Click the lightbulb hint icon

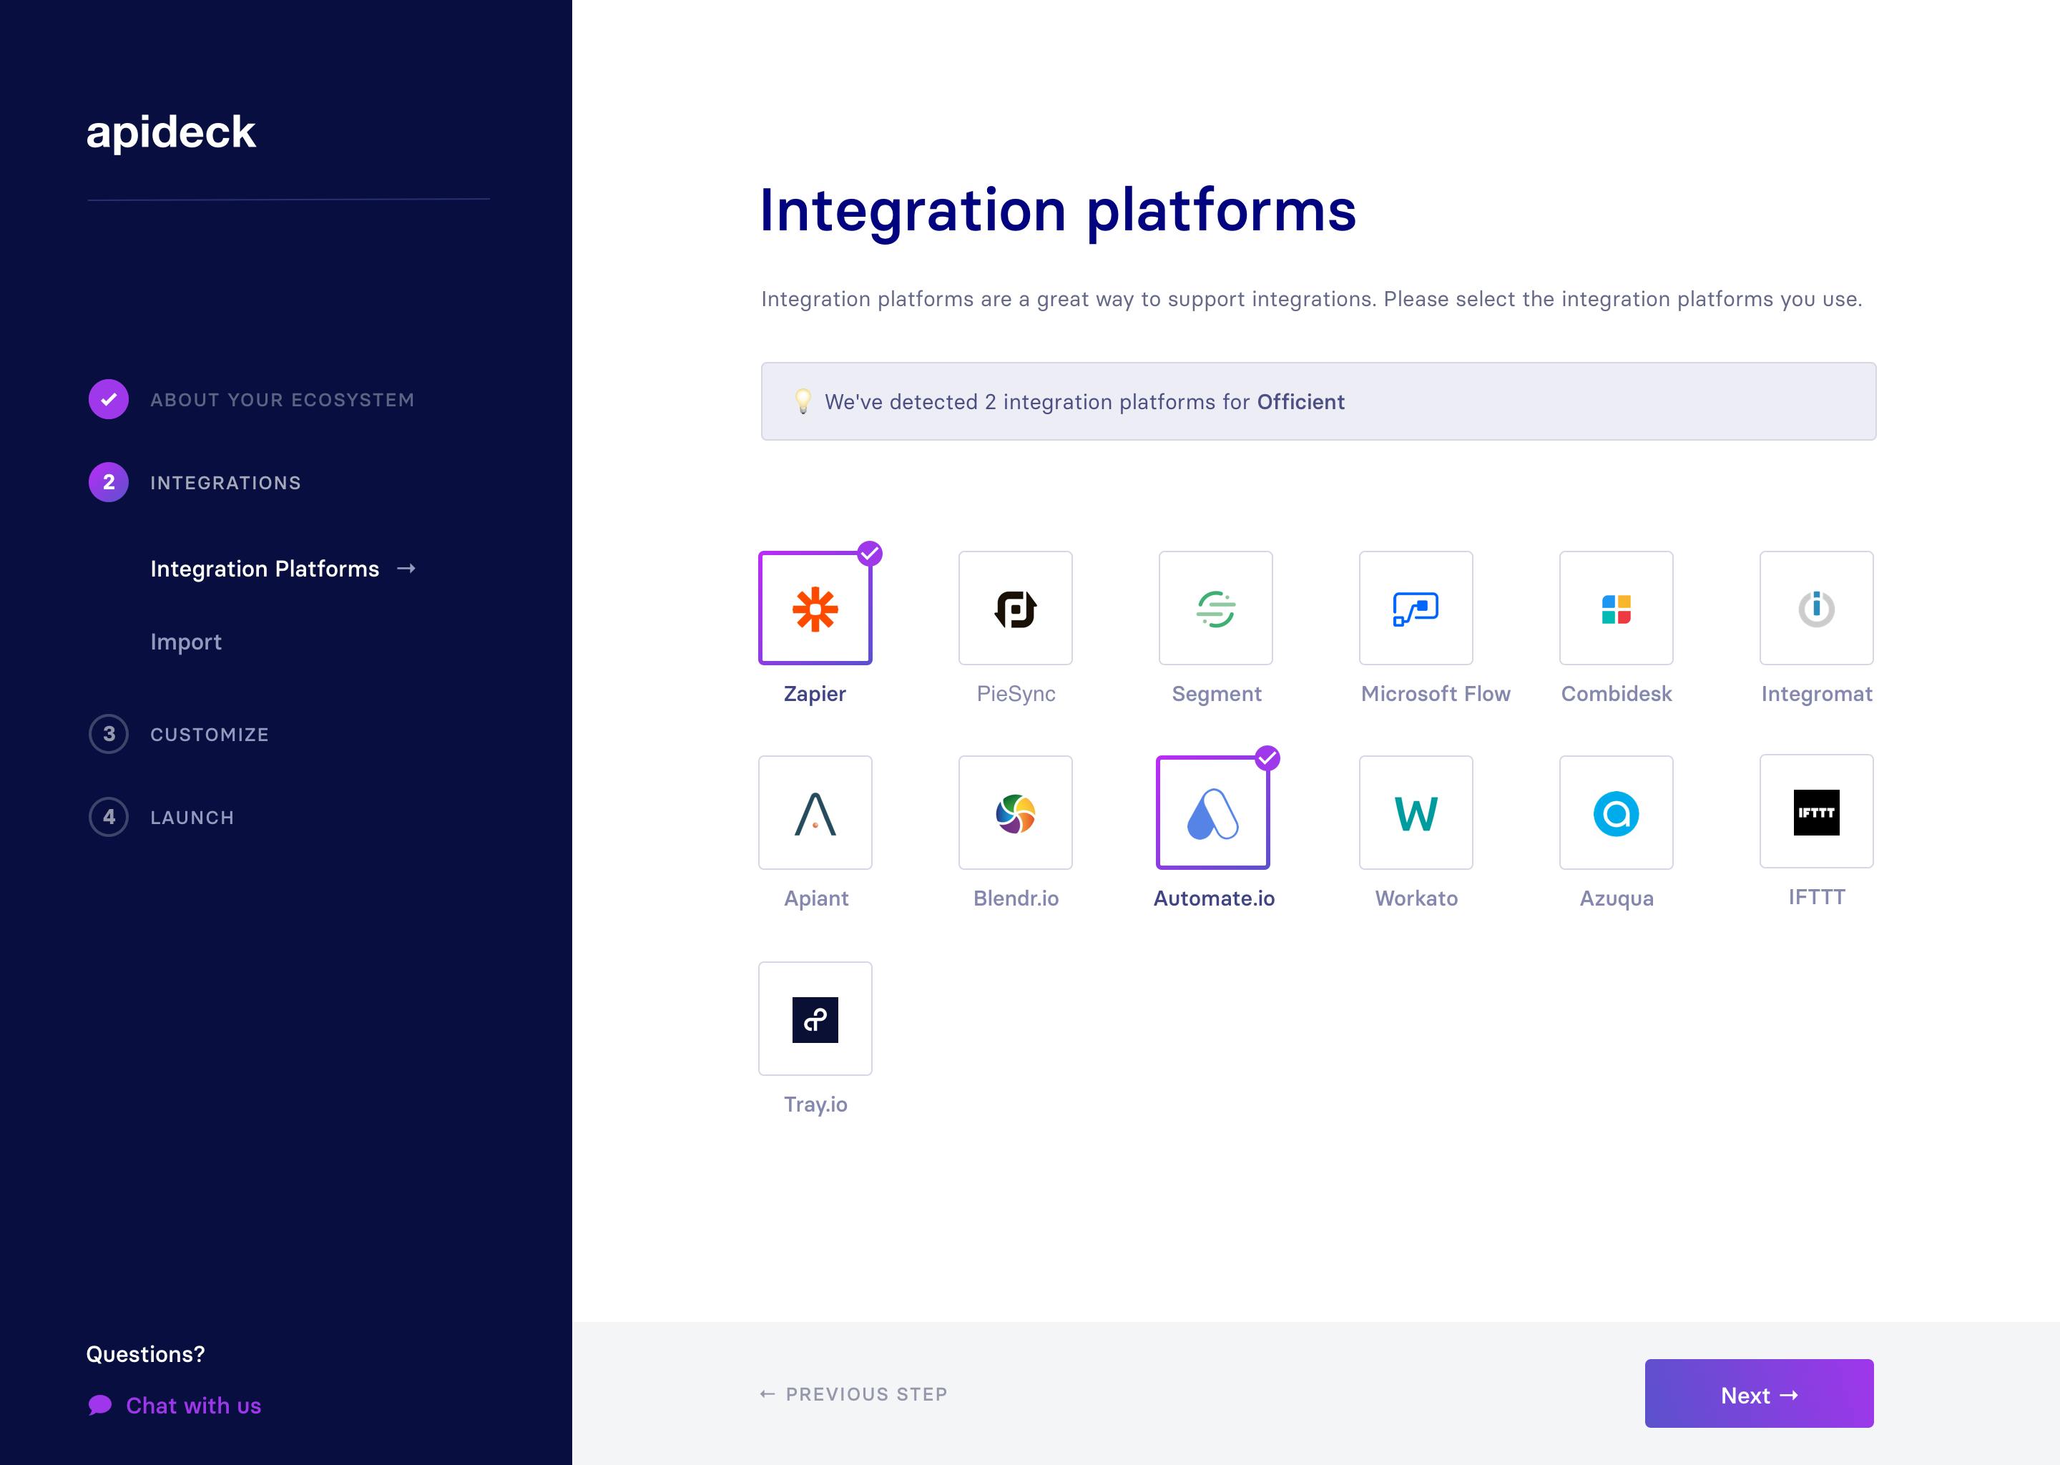point(803,401)
